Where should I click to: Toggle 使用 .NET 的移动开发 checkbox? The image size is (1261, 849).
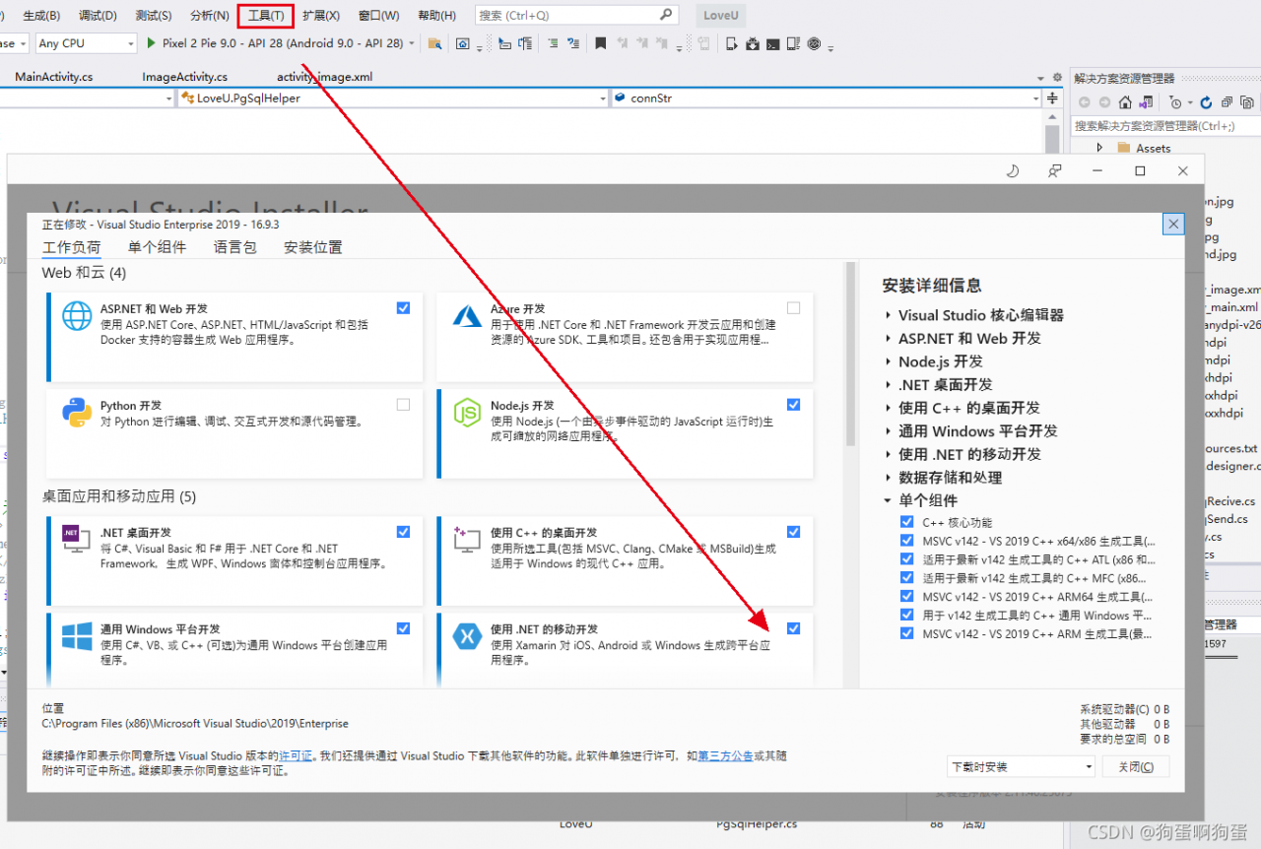coord(793,628)
